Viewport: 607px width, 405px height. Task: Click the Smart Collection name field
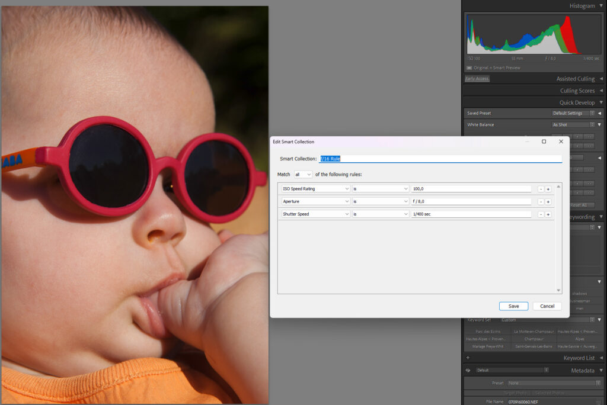[x=440, y=159]
